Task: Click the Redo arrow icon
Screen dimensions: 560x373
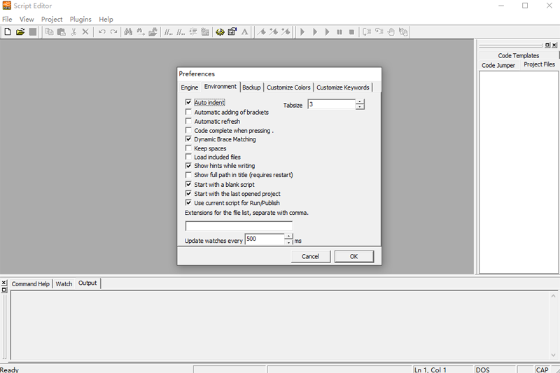Action: (x=113, y=31)
